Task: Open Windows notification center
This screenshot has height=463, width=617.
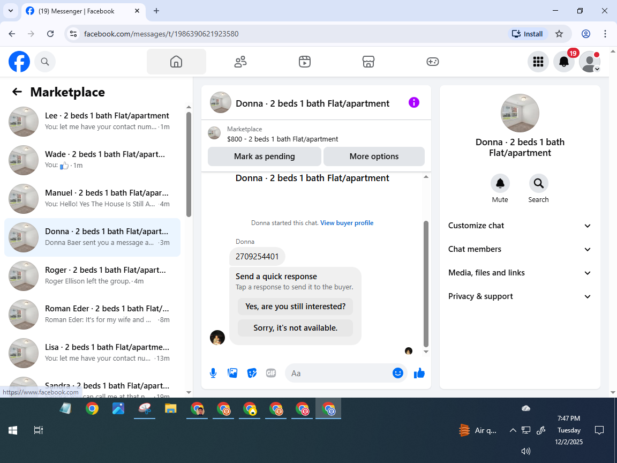Action: click(599, 430)
